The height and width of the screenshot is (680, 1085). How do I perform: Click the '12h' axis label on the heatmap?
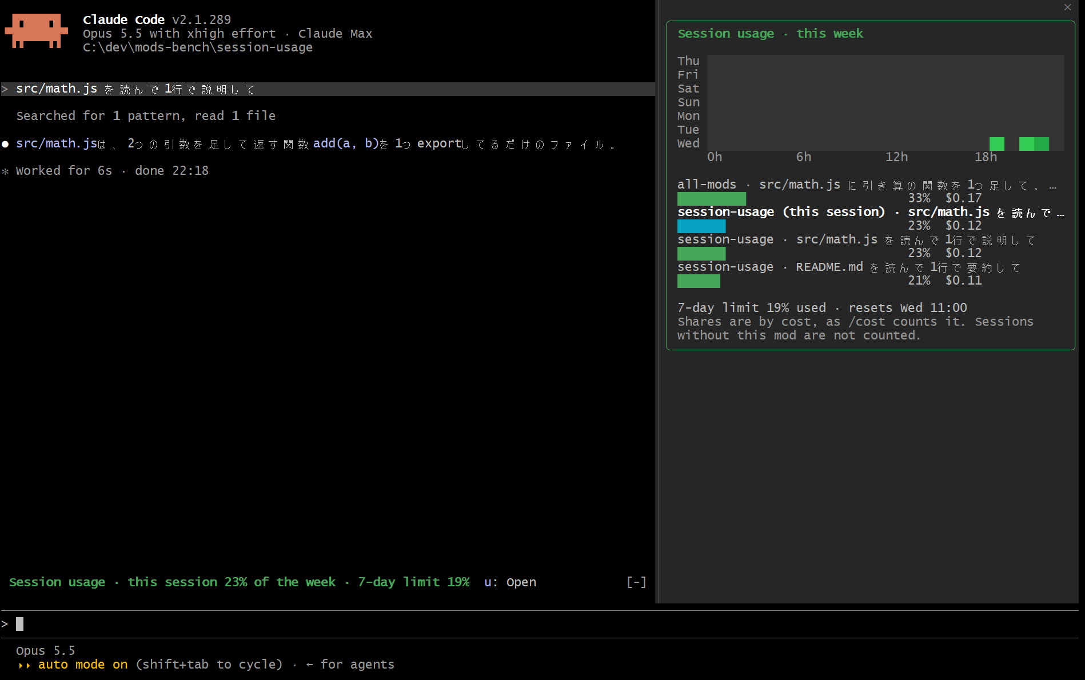click(x=896, y=157)
